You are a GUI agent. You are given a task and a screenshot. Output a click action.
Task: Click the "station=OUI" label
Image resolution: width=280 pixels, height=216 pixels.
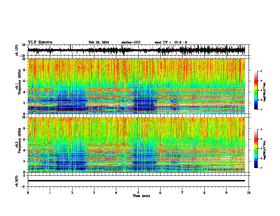[x=131, y=42]
